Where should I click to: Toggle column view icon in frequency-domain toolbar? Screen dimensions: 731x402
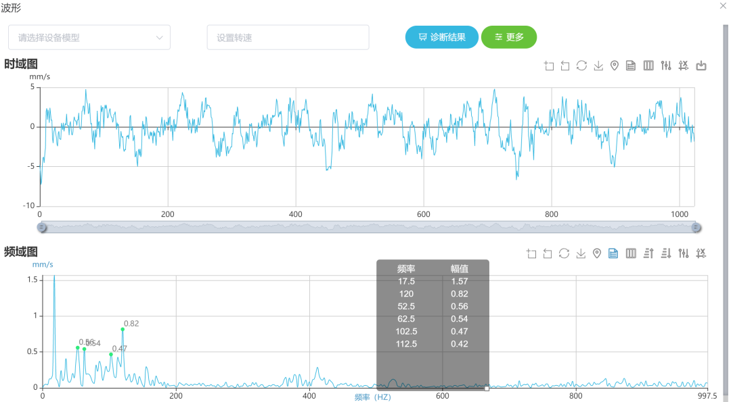click(631, 253)
